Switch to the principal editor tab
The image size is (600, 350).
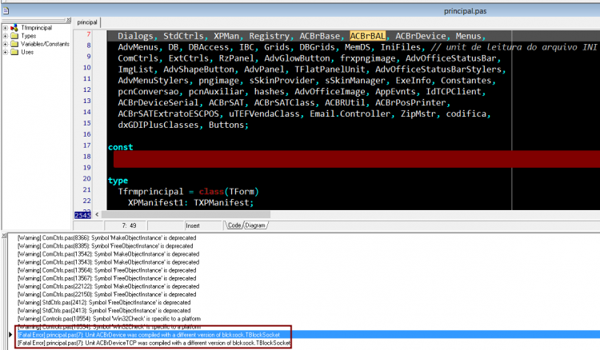(x=87, y=22)
